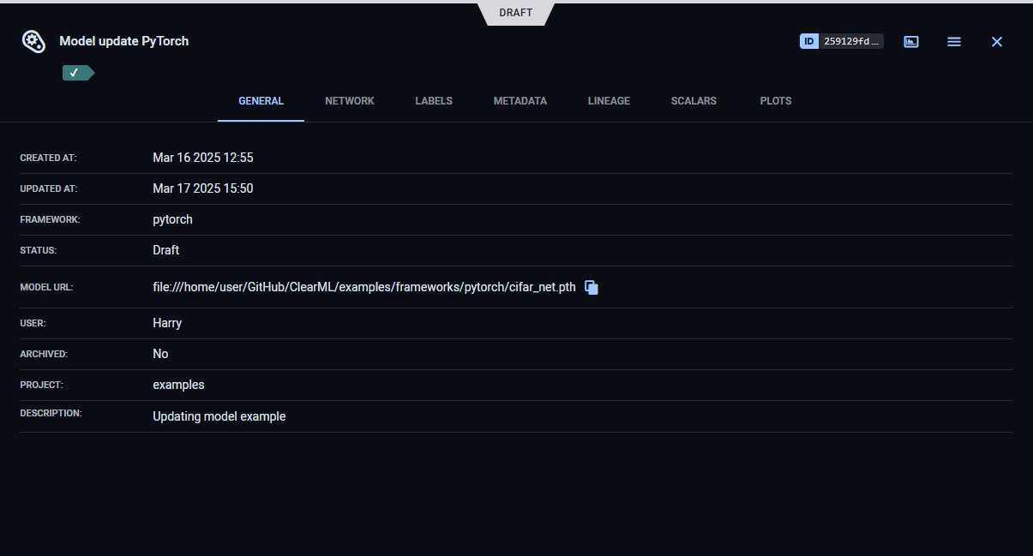Go to the Metadata tab
Viewport: 1033px width, 556px height.
point(520,101)
